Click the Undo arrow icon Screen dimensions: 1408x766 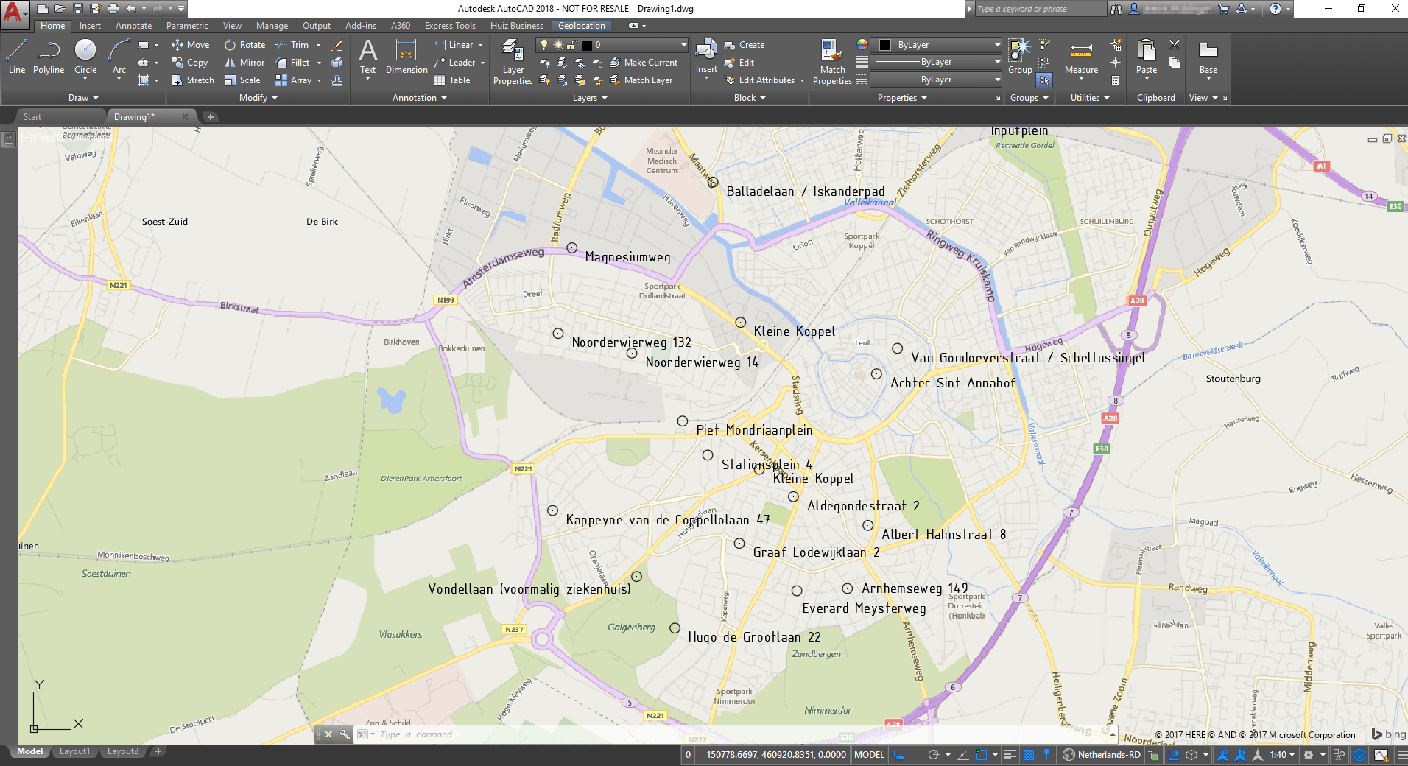coord(131,9)
